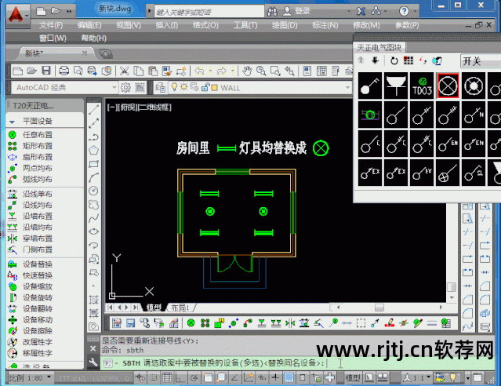Pick the TD03 block in the library
This screenshot has width=501, height=386.
422,86
